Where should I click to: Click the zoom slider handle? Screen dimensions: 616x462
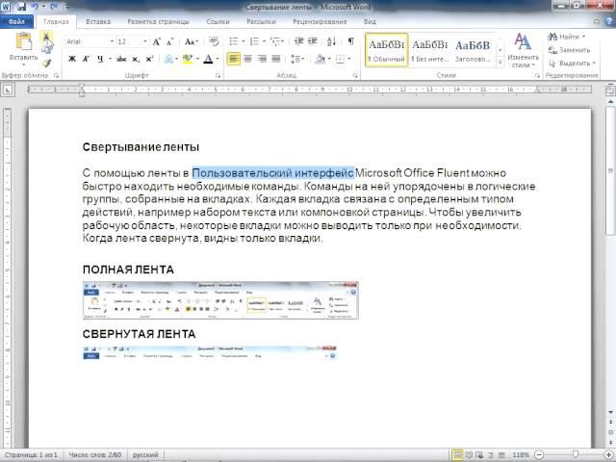point(575,454)
